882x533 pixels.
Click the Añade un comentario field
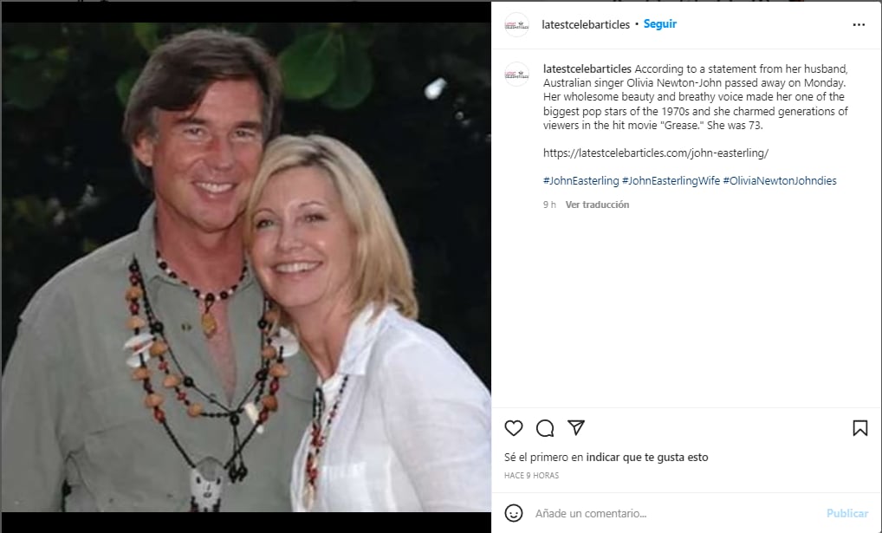point(589,512)
